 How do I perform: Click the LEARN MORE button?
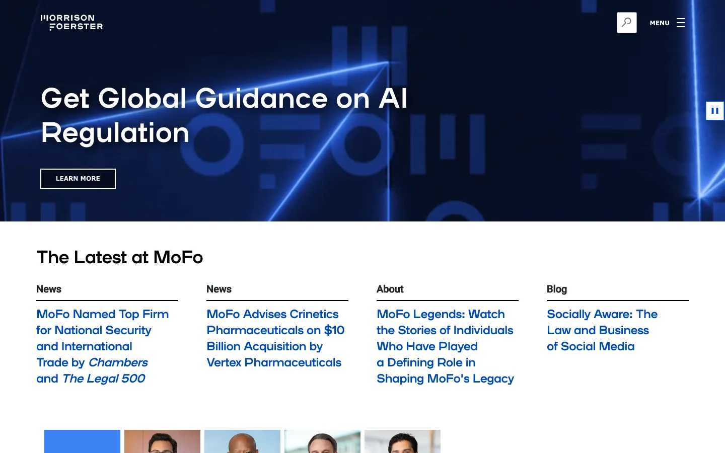(78, 179)
